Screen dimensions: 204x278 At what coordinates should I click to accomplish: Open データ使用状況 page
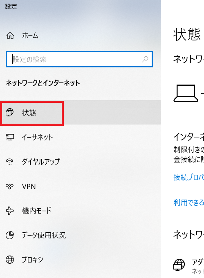[81, 235]
